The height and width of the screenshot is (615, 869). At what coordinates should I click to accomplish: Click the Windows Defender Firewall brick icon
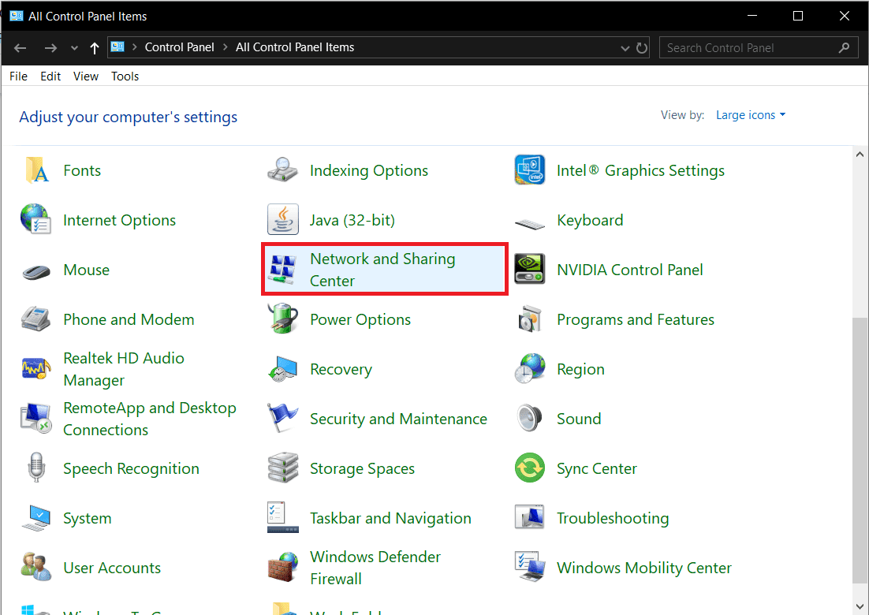[x=282, y=568]
